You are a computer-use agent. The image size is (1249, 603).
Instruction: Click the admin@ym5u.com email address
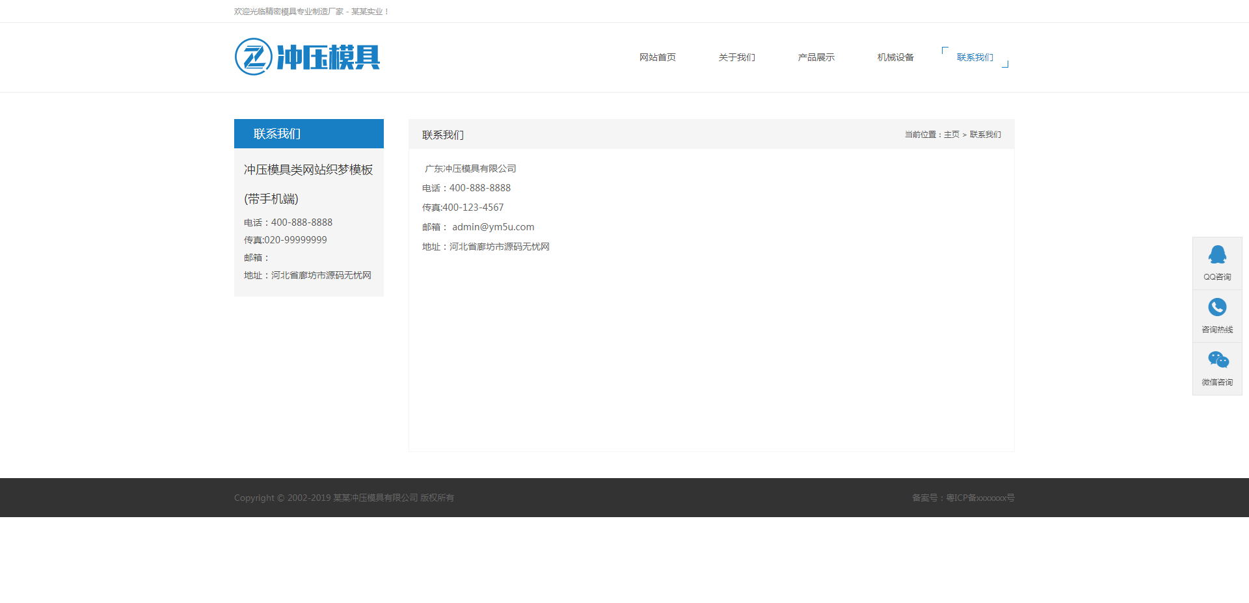(493, 227)
